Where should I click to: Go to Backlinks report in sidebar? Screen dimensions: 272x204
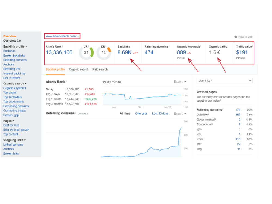tap(9, 51)
